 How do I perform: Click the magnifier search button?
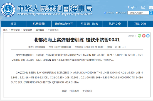point(151,13)
